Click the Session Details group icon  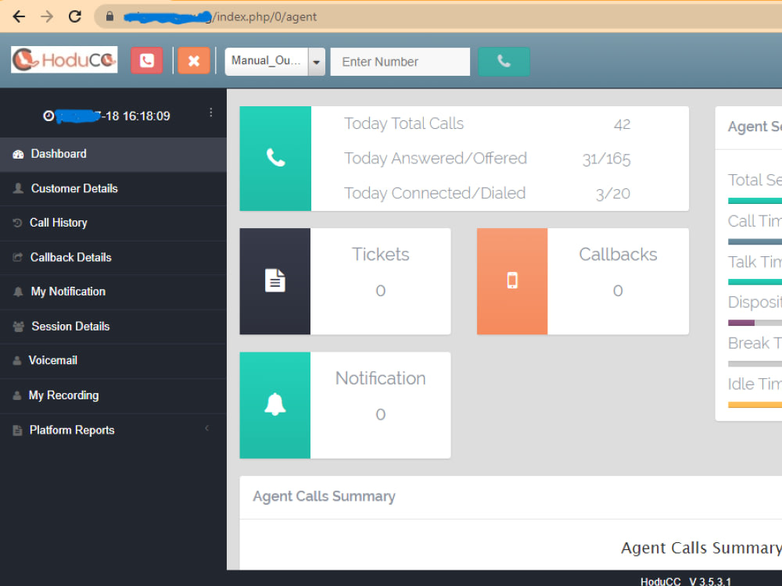[19, 327]
